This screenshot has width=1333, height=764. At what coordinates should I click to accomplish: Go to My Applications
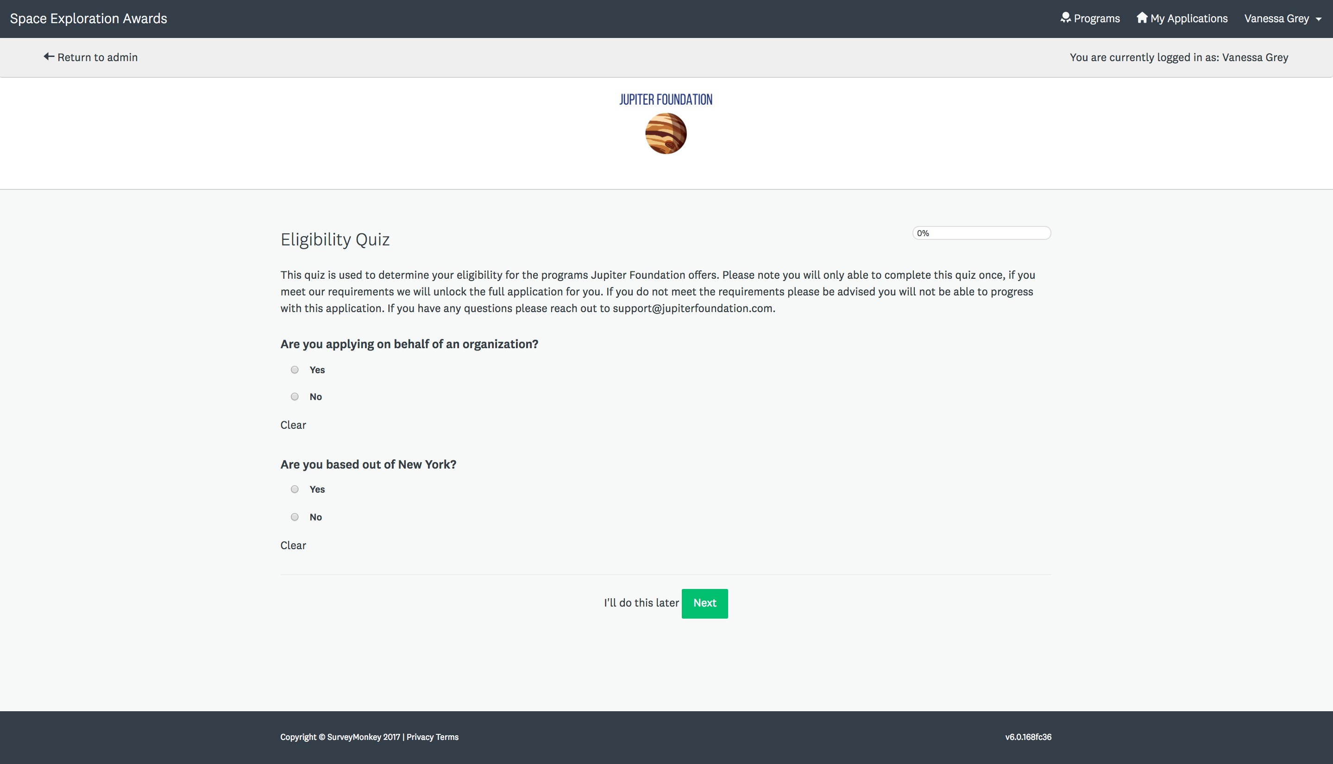click(x=1188, y=19)
